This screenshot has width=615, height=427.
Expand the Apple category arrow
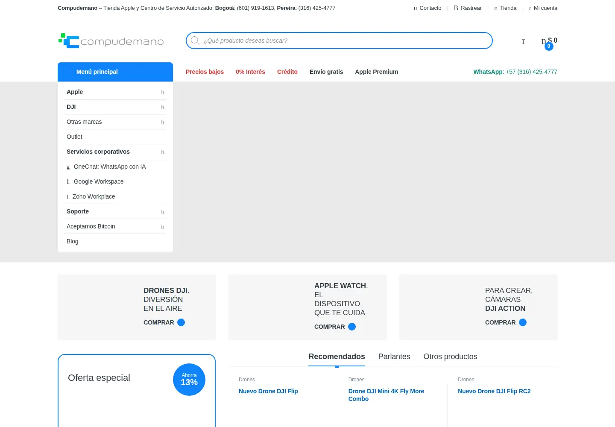[163, 92]
